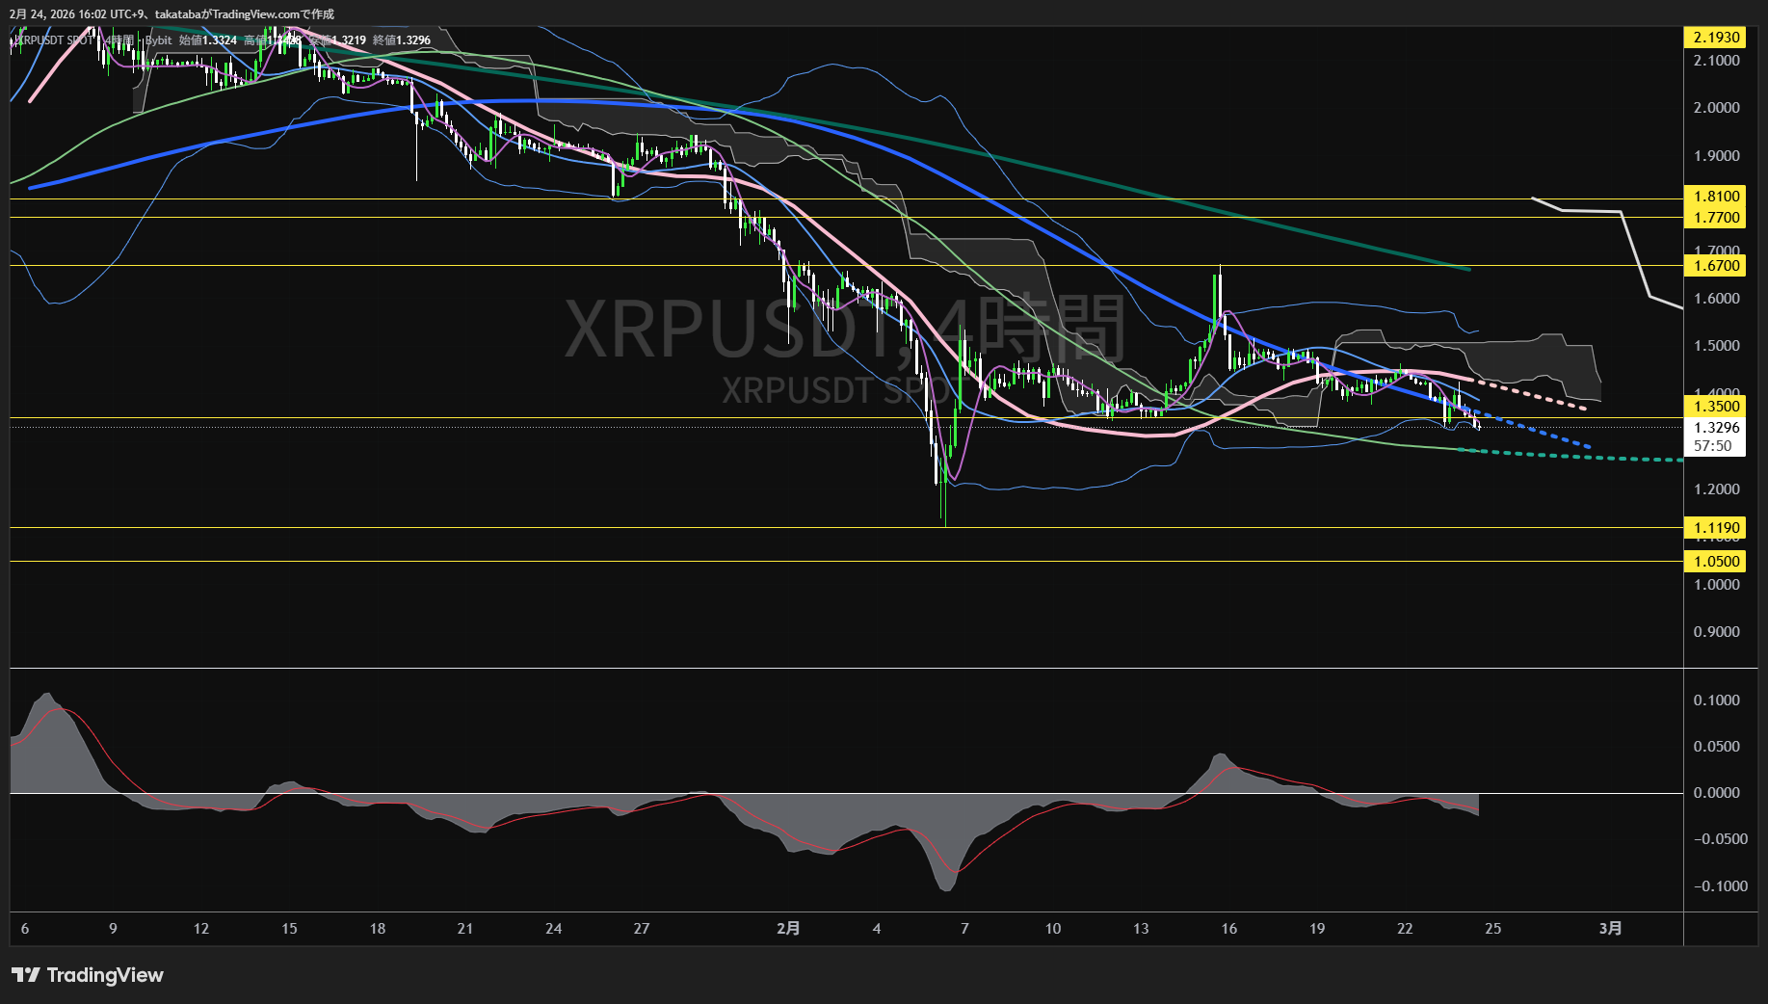Screen dimensions: 1768x1004
Task: Click the 1.0000 price axis value
Action: (1716, 585)
